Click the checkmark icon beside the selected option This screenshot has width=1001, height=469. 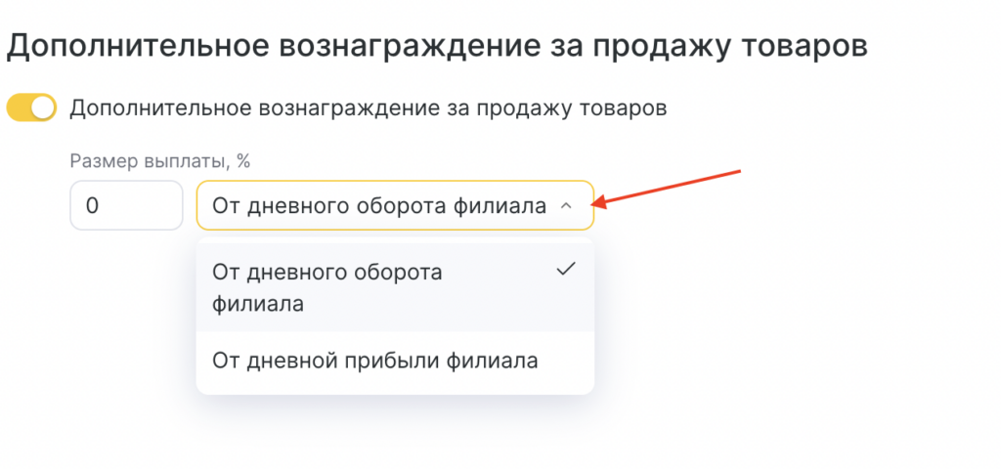[565, 272]
